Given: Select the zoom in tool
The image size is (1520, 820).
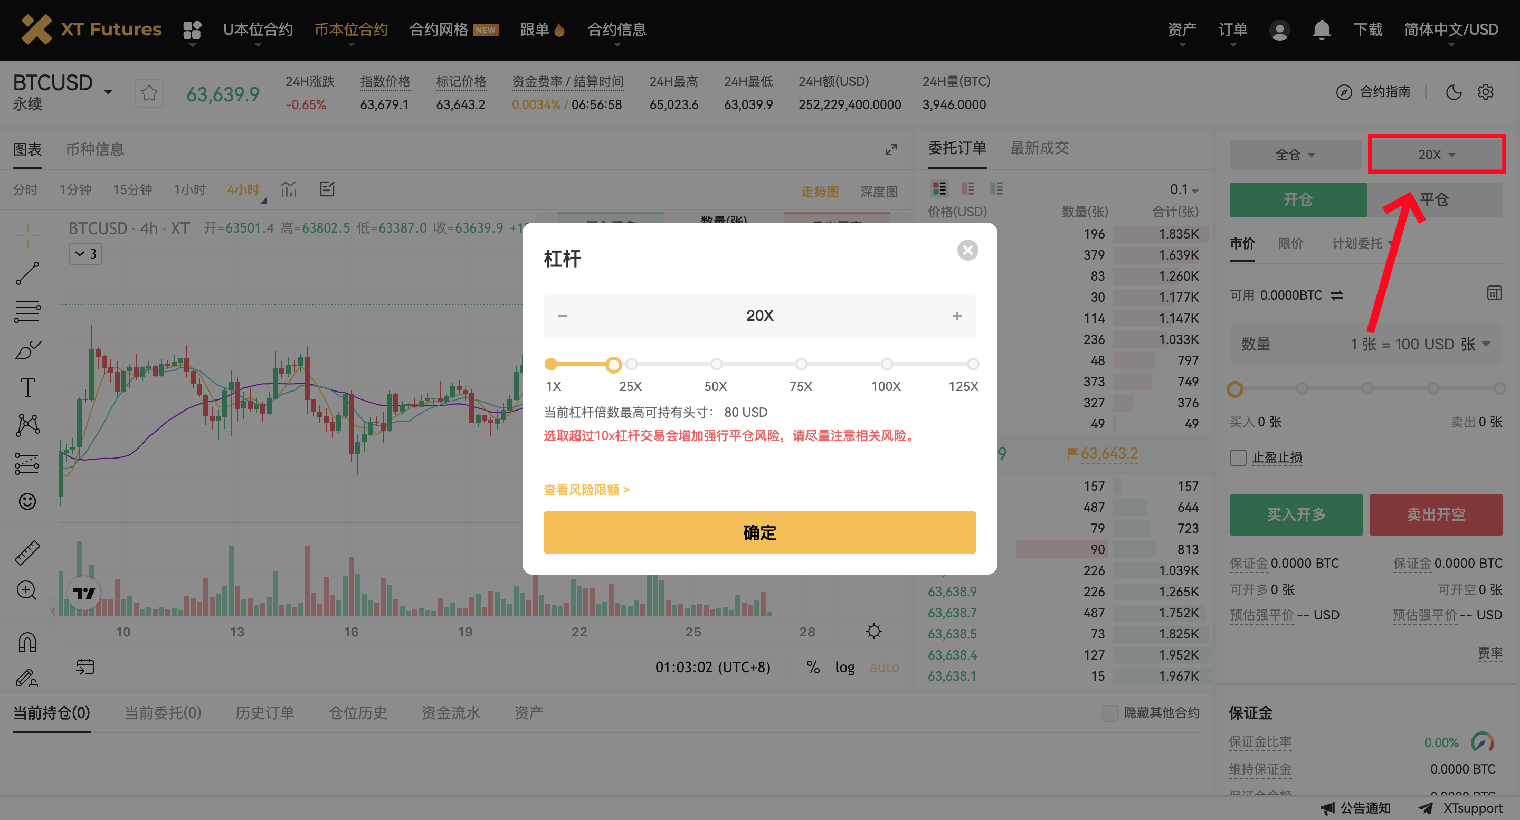Looking at the screenshot, I should (27, 590).
